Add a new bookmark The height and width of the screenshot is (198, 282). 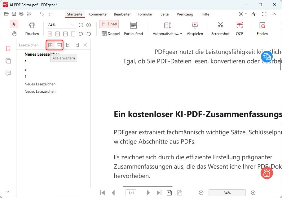[68, 45]
